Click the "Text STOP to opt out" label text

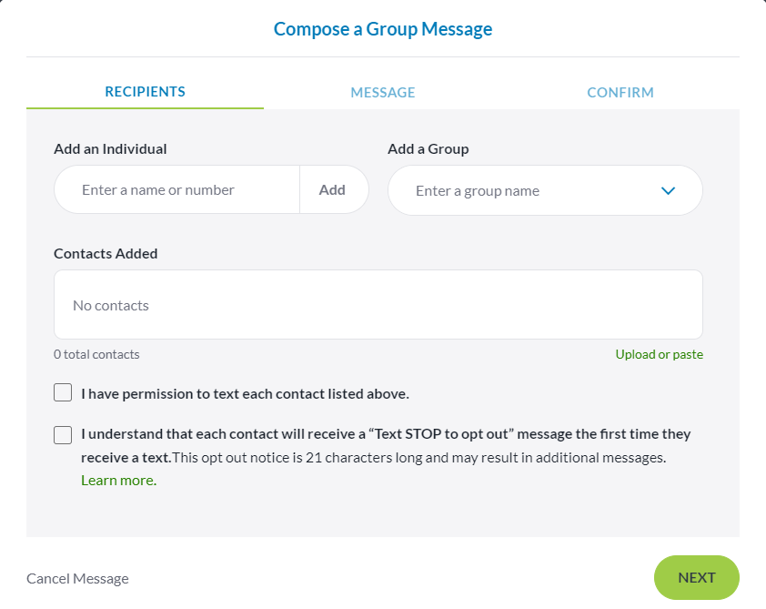(x=386, y=434)
